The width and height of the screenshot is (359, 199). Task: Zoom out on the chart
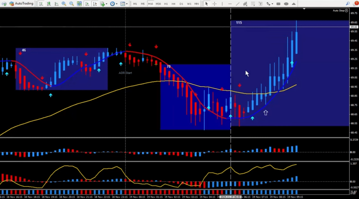click(x=72, y=4)
